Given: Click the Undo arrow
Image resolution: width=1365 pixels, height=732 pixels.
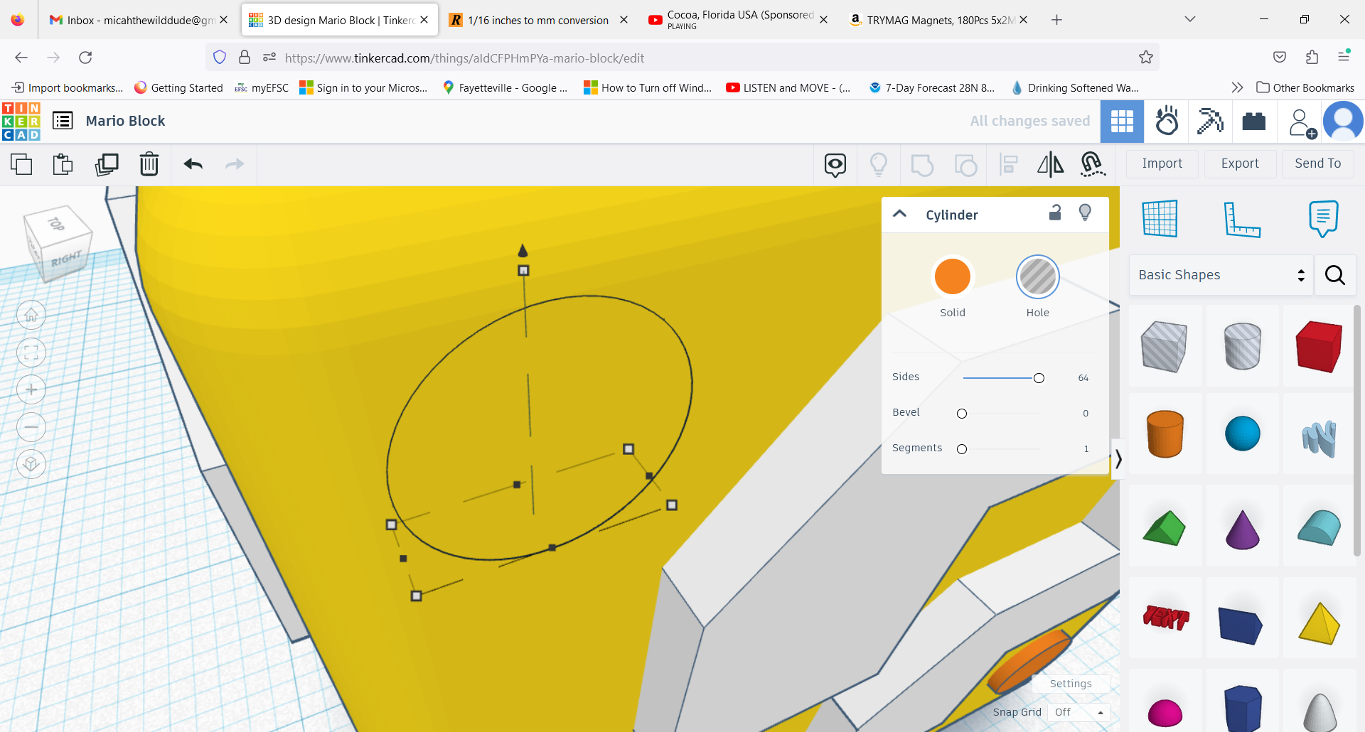Looking at the screenshot, I should pyautogui.click(x=192, y=164).
